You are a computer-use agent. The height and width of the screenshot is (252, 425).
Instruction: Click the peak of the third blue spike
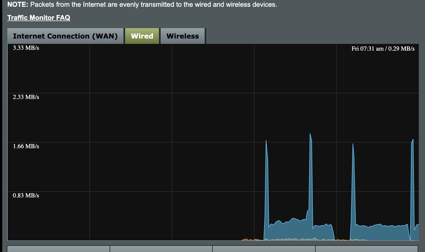point(353,144)
